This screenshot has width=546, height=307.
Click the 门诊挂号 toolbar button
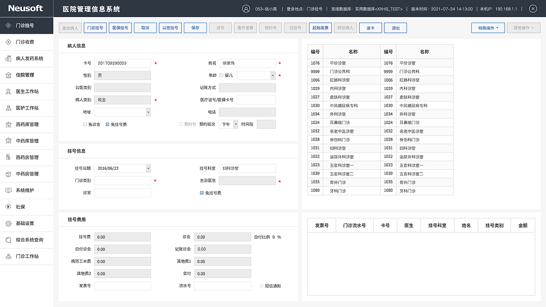tap(95, 28)
